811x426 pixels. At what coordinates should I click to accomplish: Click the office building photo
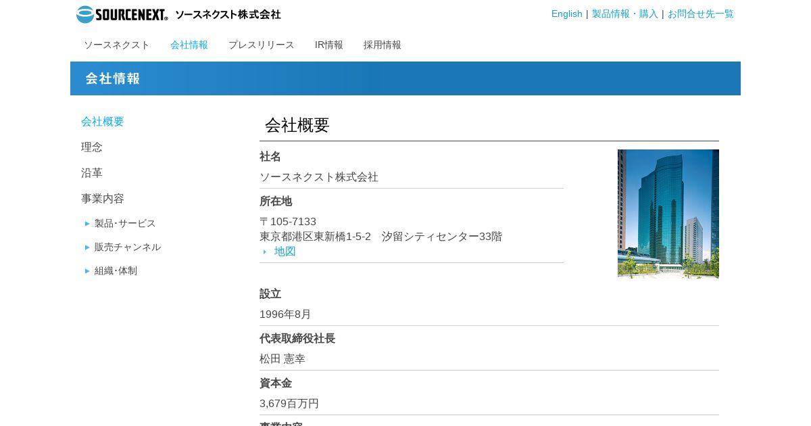click(x=668, y=214)
